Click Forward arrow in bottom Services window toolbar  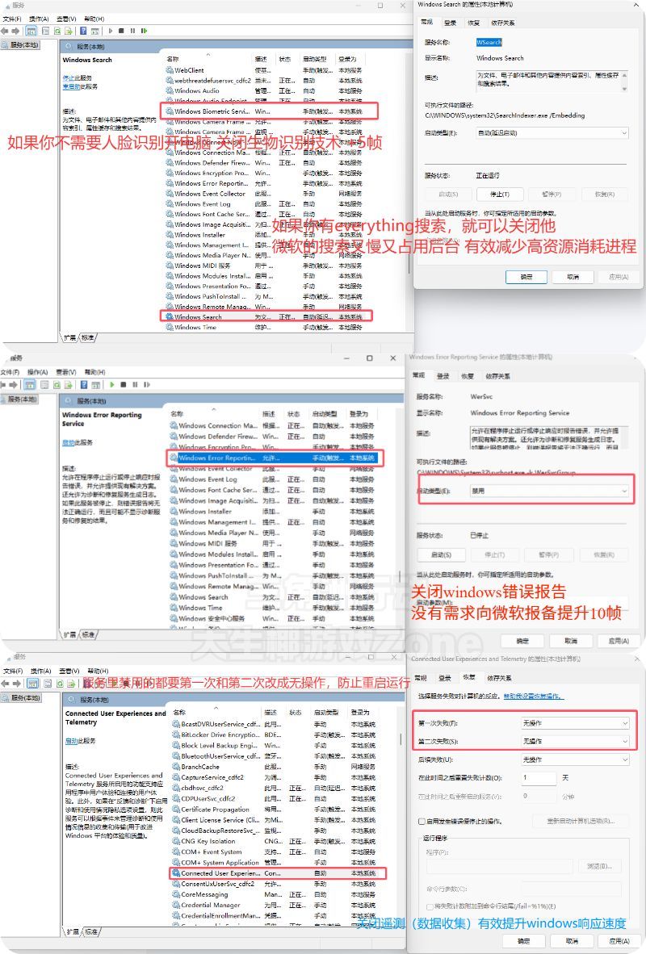point(16,684)
